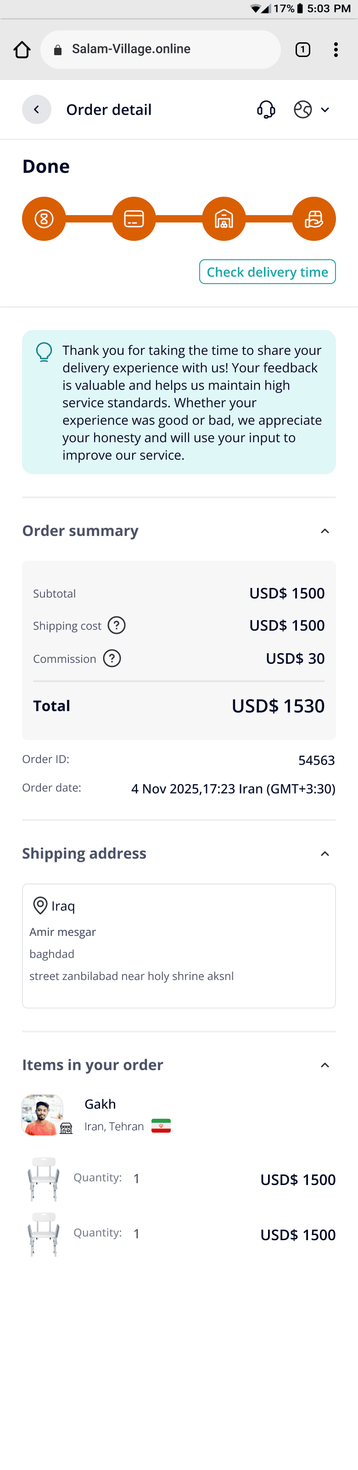Click the globe language icon
This screenshot has width=358, height=1470.
(x=303, y=109)
